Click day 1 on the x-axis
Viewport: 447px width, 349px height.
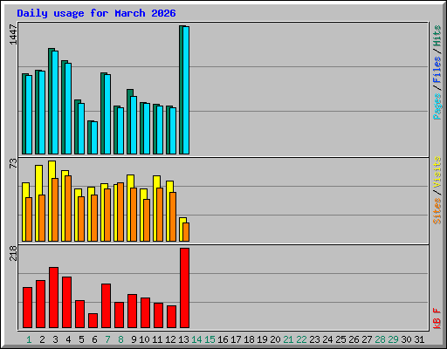coord(29,339)
